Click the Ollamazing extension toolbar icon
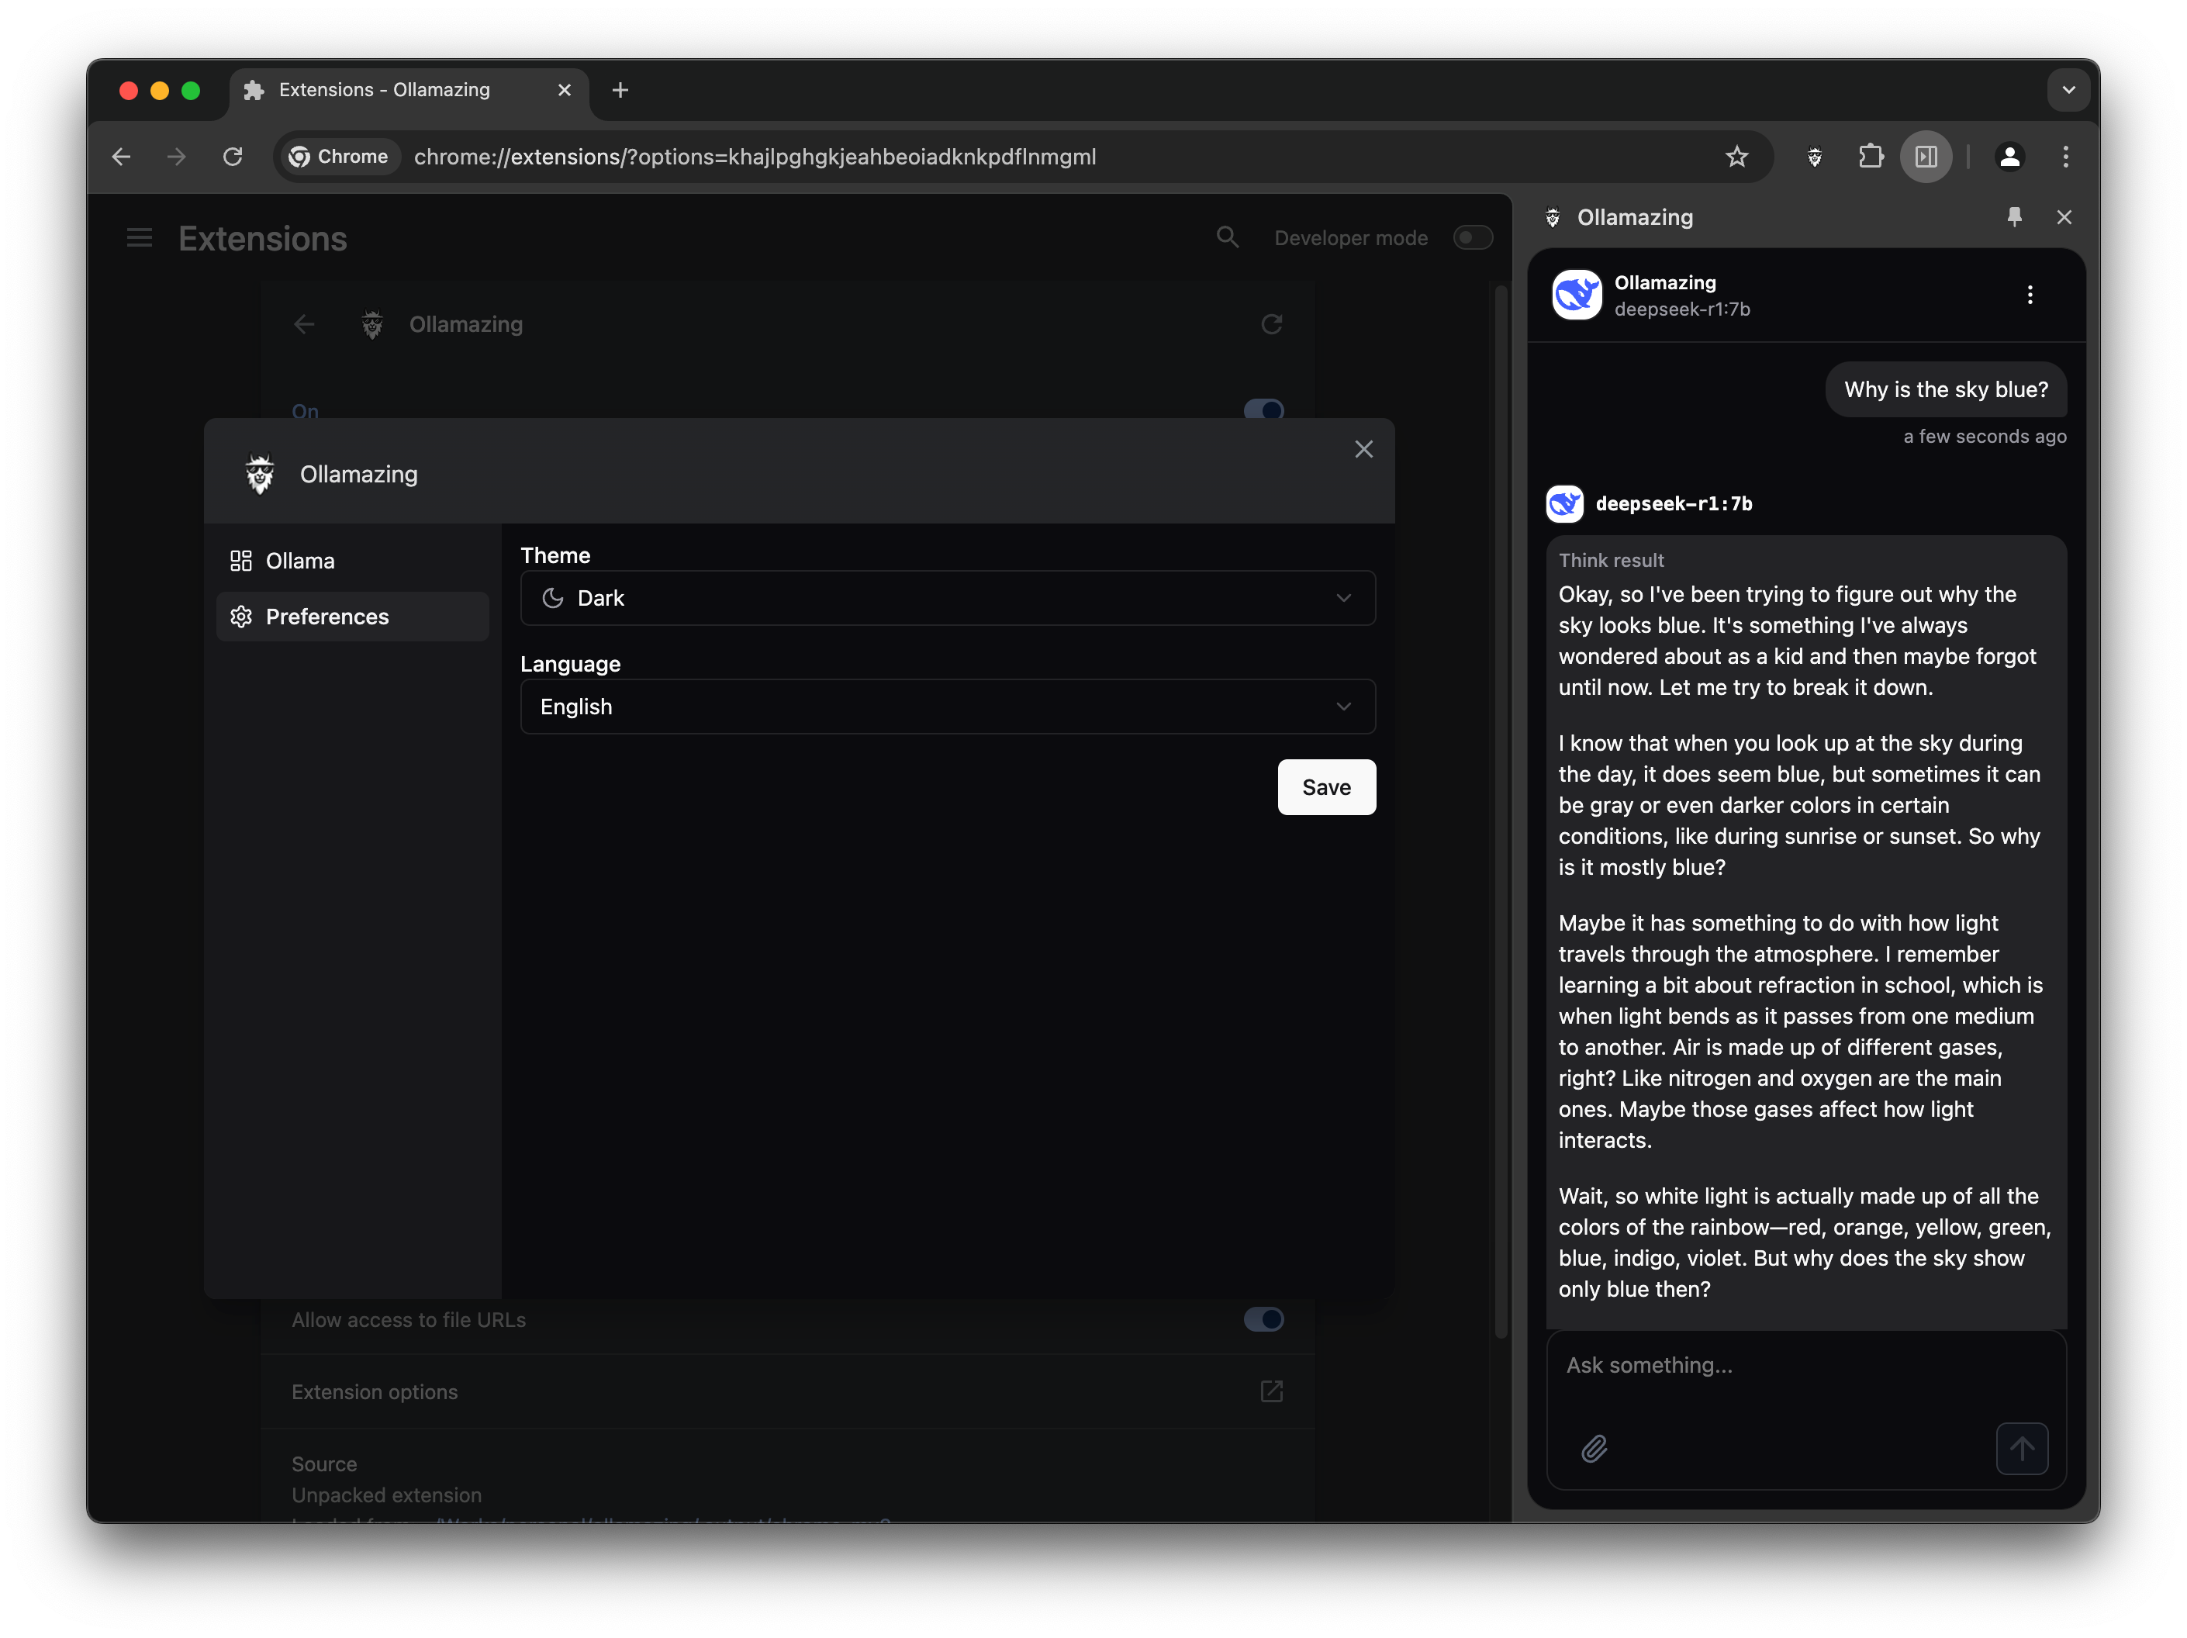Screen dimensions: 2187x1638 pyautogui.click(x=1814, y=156)
